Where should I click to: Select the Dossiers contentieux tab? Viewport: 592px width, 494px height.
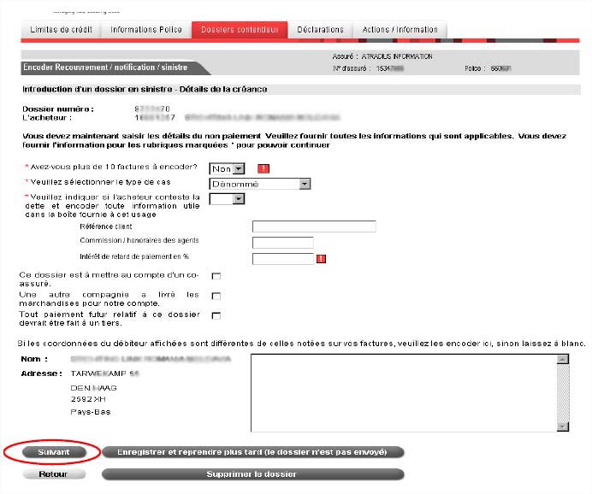click(240, 29)
